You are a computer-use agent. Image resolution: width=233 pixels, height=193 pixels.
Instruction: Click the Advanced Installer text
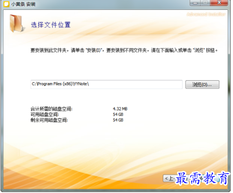coord(206,14)
